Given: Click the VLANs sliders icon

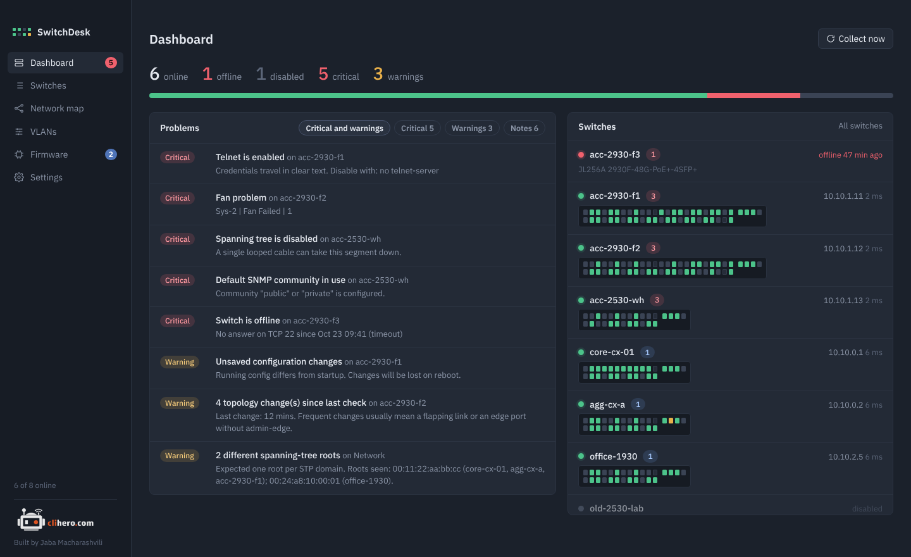Looking at the screenshot, I should tap(19, 132).
